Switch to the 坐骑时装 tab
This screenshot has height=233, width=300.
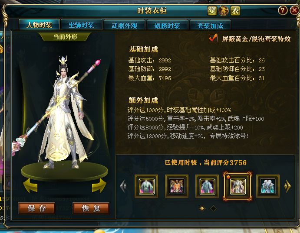coord(81,25)
